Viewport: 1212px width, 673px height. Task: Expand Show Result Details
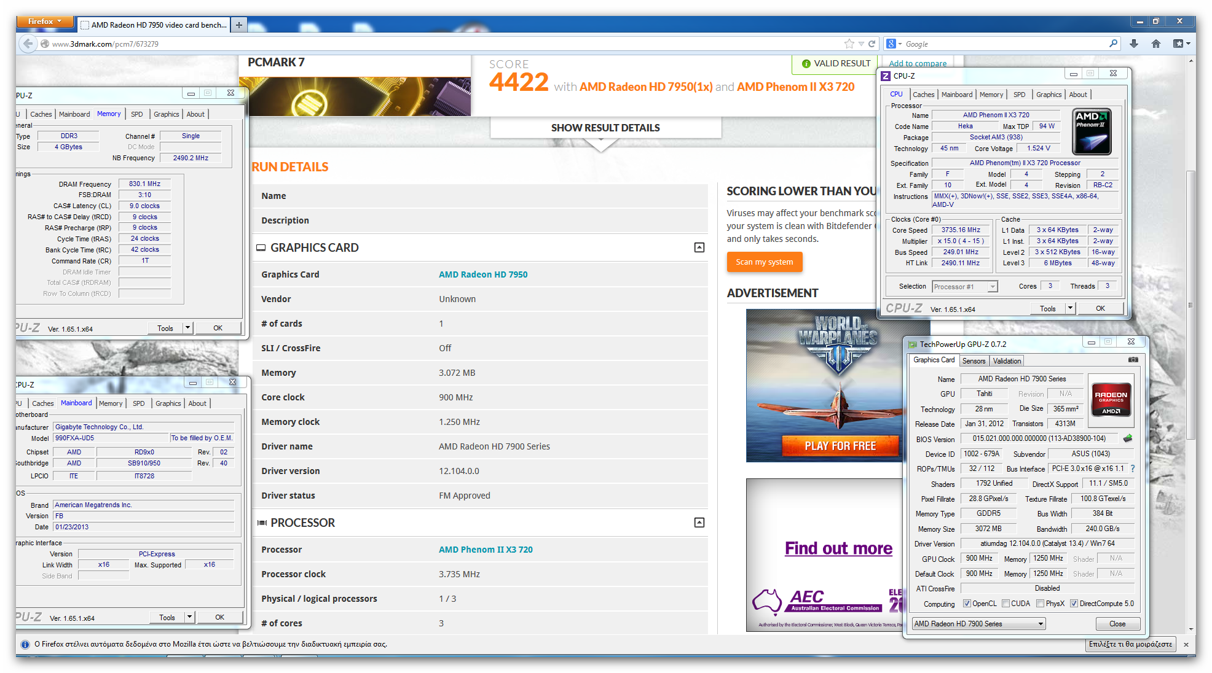(605, 128)
